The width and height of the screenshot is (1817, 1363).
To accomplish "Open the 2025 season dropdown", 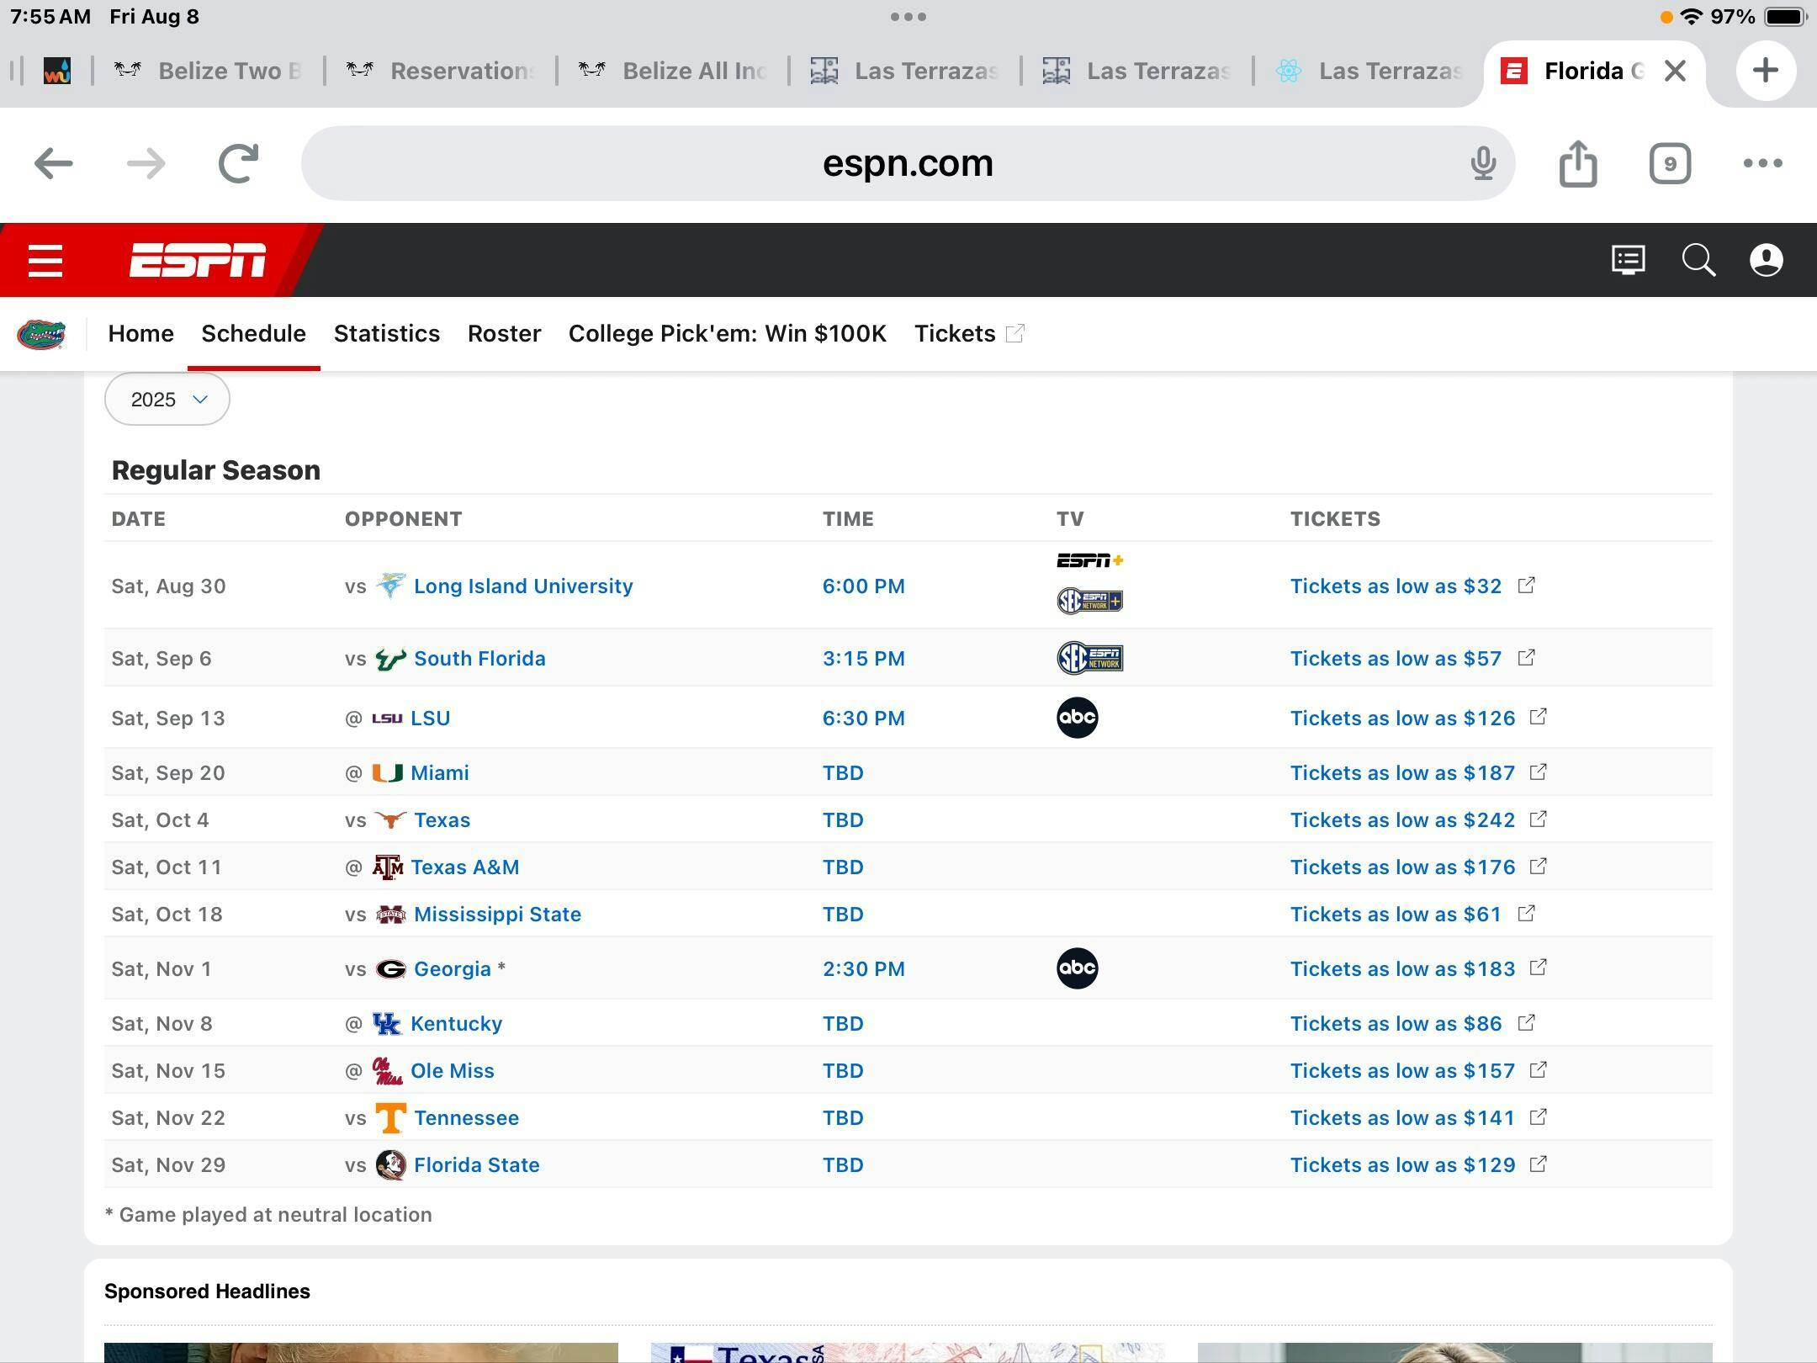I will click(x=167, y=399).
